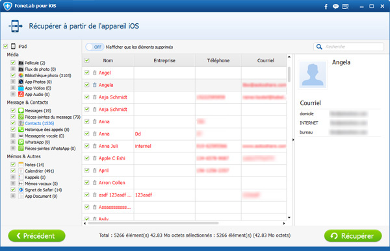Uncheck the Arron Collen row checkbox
The image size is (390, 251).
(x=87, y=182)
